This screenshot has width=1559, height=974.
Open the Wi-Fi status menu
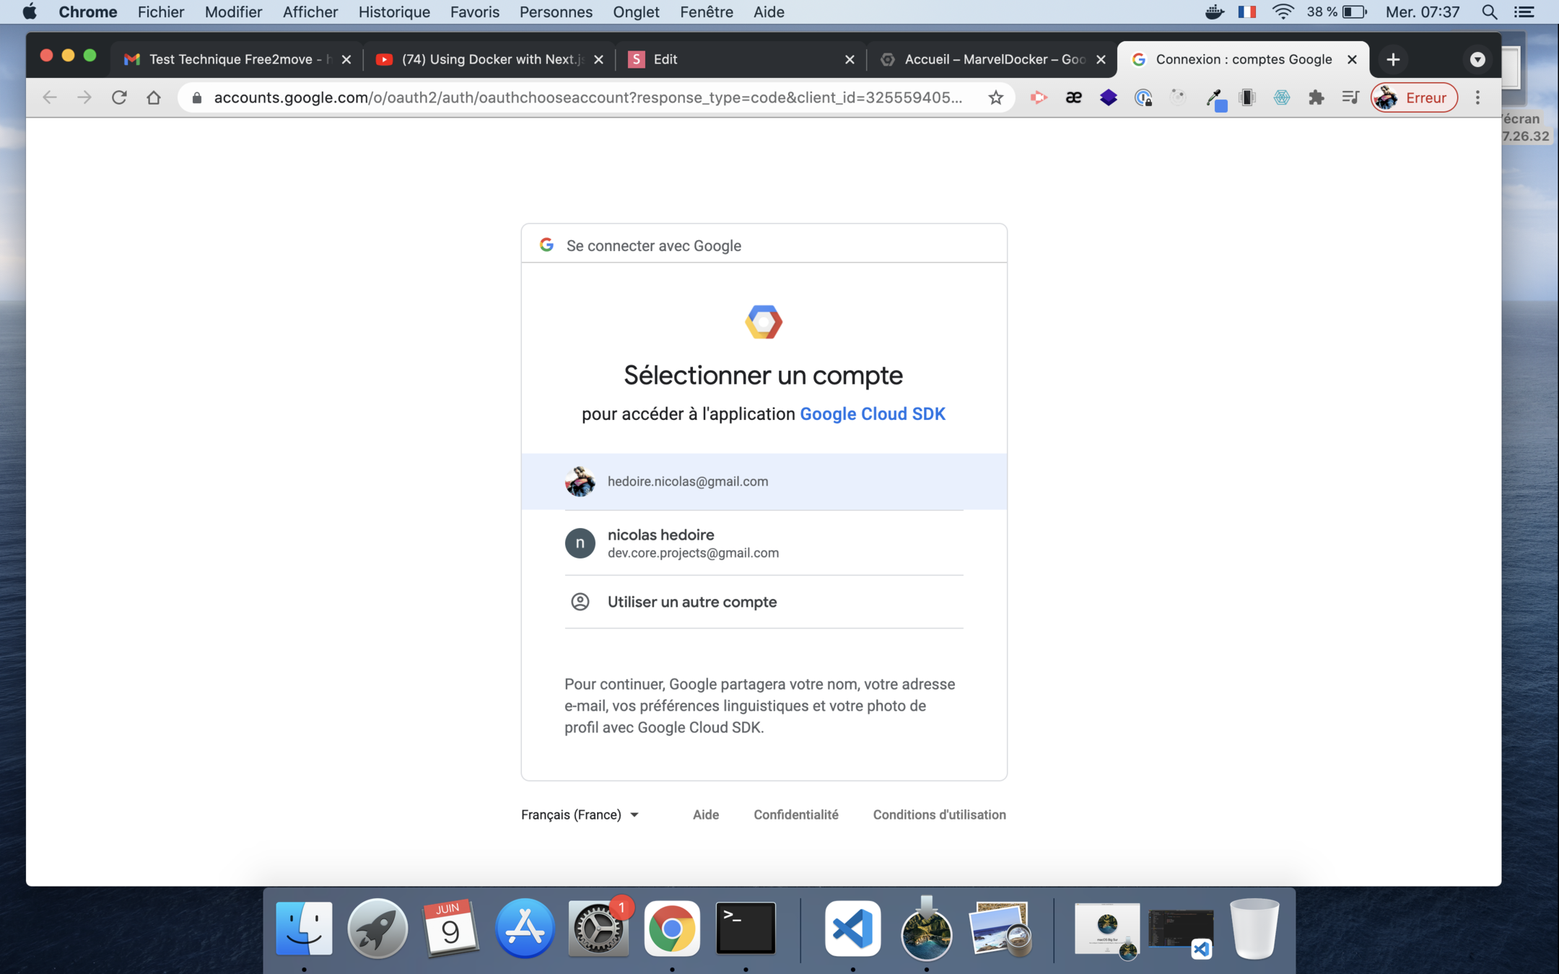[1283, 12]
